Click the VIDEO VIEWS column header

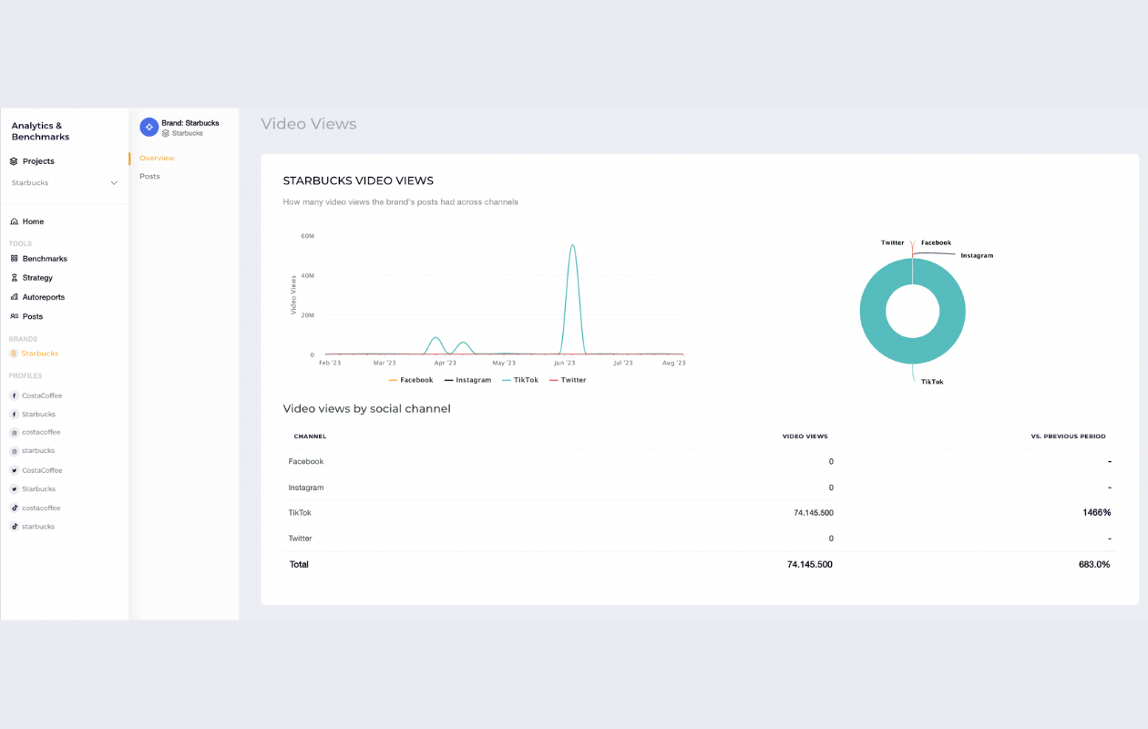(x=805, y=436)
